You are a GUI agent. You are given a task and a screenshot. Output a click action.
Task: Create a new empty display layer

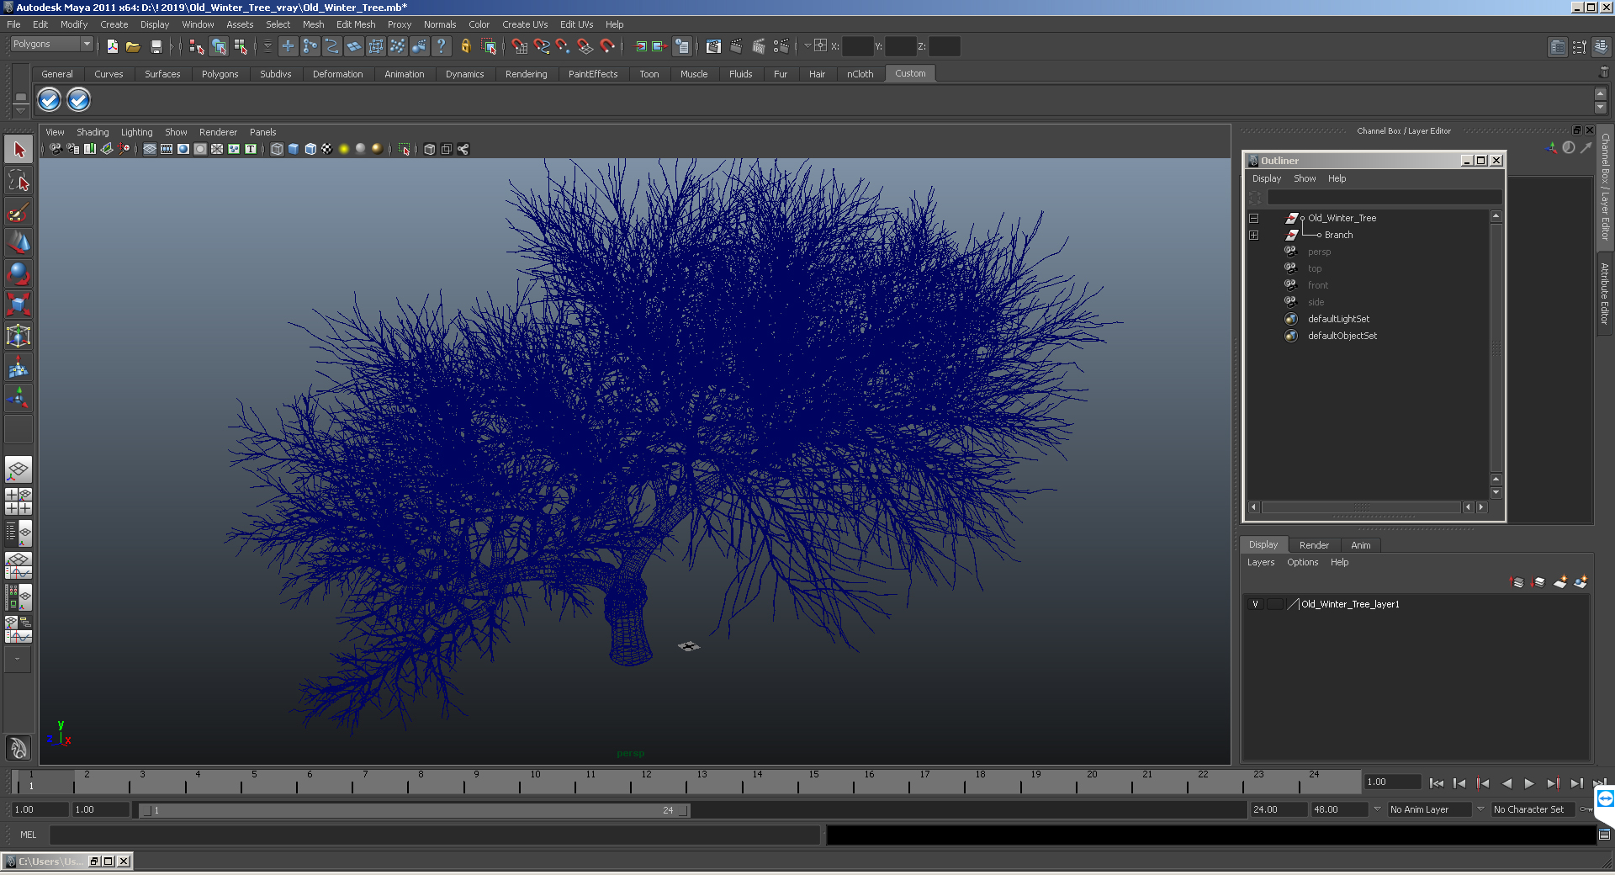1560,581
